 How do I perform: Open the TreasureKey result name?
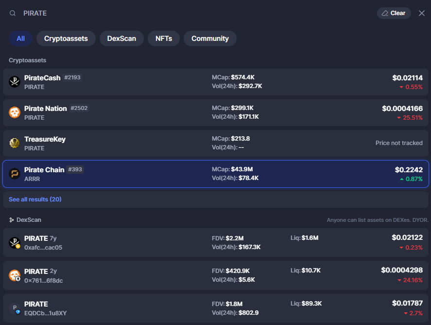(45, 139)
